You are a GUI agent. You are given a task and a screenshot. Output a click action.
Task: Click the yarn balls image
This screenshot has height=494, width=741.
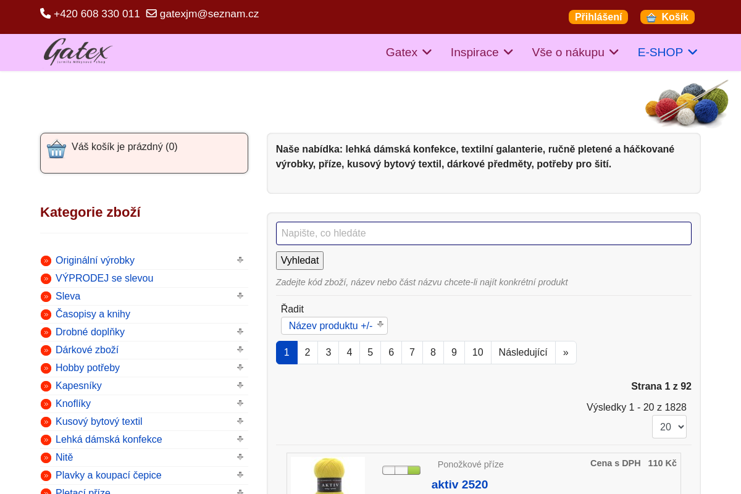point(686,103)
